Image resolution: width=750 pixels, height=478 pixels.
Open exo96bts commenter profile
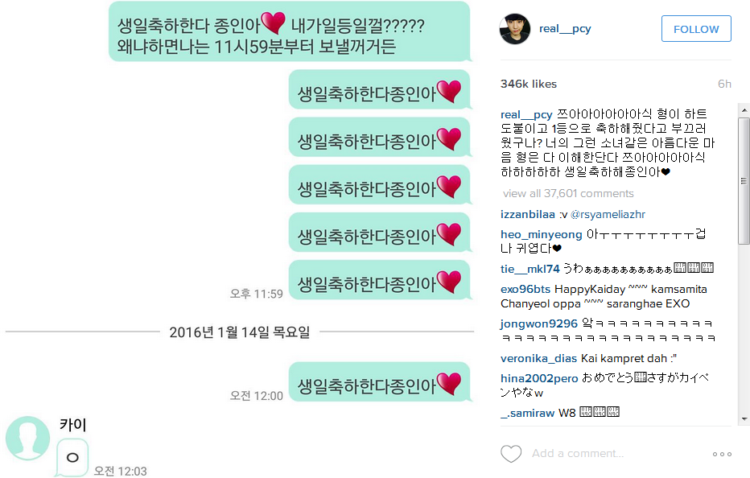pyautogui.click(x=525, y=290)
